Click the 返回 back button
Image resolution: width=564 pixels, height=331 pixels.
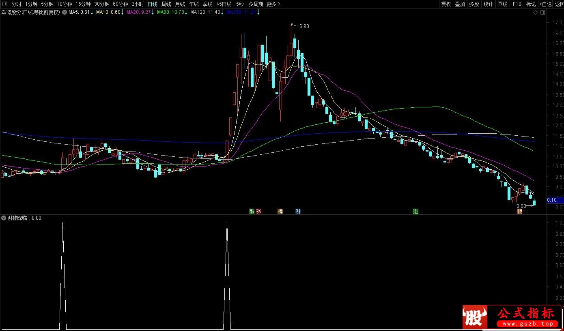pyautogui.click(x=559, y=4)
